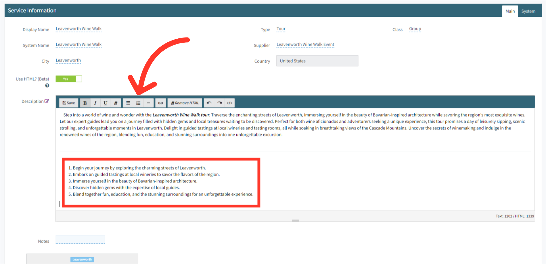The height and width of the screenshot is (264, 546).
Task: Click the 'Notes' field label
Action: coord(44,241)
